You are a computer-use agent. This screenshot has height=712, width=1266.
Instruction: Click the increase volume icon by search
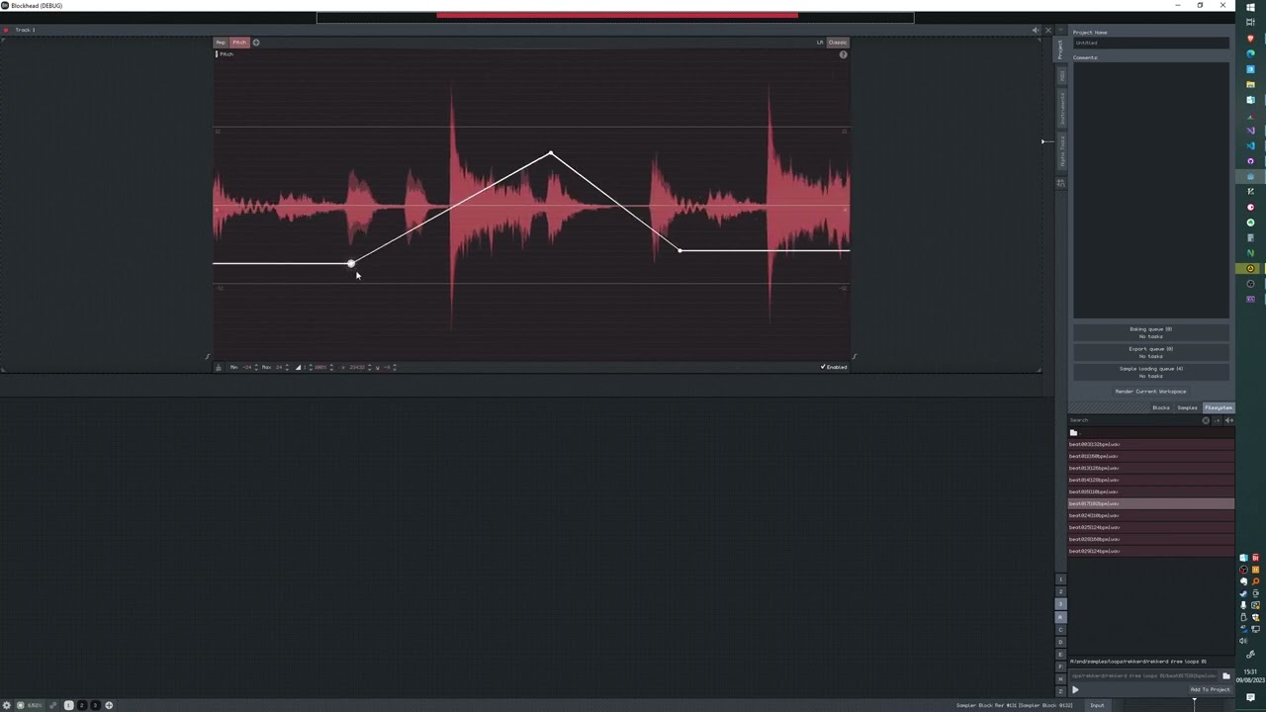coord(1229,420)
